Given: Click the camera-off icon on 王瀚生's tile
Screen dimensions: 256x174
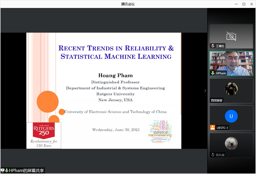Looking at the screenshot, I should 231,36.
